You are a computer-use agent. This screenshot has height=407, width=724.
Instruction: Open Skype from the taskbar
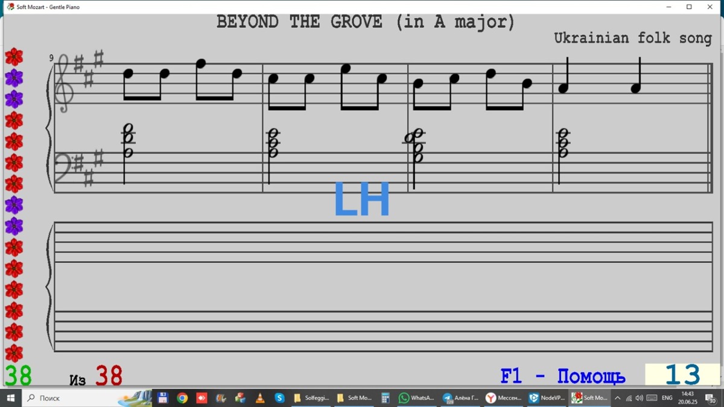click(279, 398)
